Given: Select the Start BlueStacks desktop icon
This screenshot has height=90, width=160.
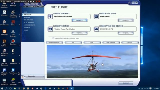Looking at the screenshot, I should (x=13, y=82).
